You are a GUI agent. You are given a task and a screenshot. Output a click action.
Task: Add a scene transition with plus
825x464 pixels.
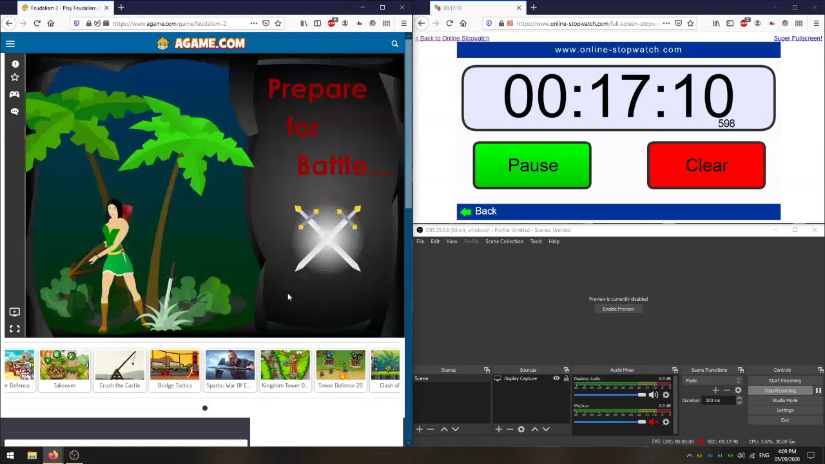click(715, 391)
